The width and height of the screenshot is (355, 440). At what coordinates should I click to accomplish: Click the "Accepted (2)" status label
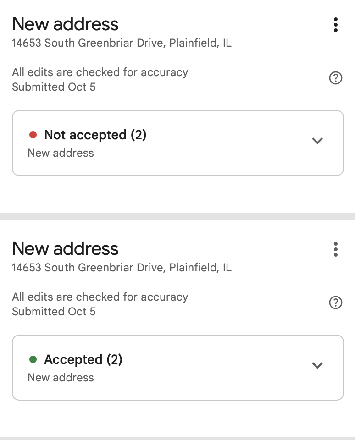[x=83, y=359]
